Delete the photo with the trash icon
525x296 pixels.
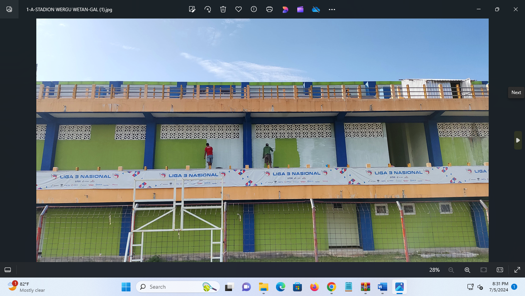pyautogui.click(x=223, y=9)
